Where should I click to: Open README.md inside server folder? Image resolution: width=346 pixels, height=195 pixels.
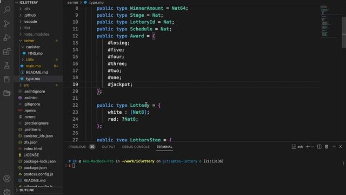coord(37,73)
